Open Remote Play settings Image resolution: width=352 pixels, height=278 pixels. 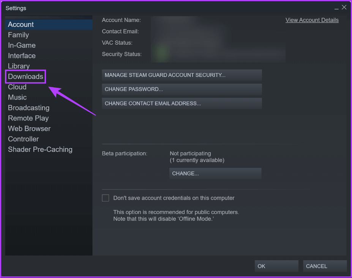(28, 118)
